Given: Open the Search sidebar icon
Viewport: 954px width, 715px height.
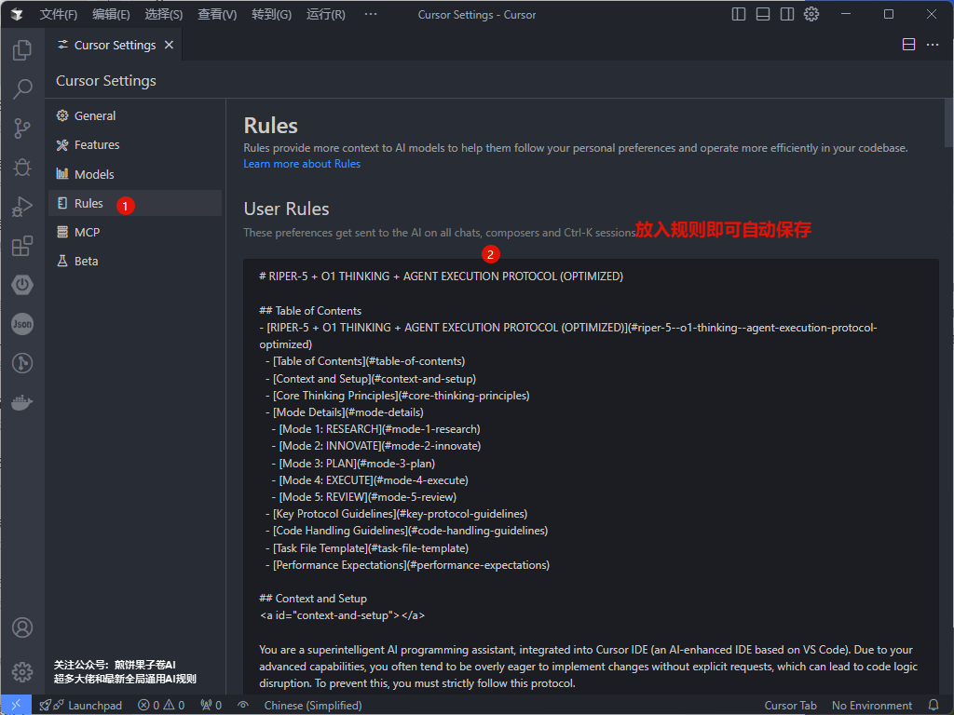Looking at the screenshot, I should pos(20,88).
